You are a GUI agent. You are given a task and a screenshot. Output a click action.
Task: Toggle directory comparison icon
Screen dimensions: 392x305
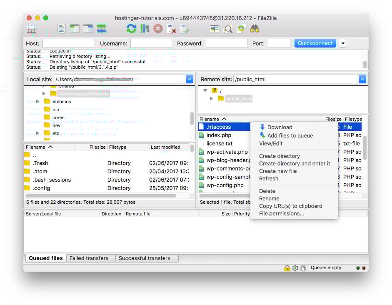(228, 29)
